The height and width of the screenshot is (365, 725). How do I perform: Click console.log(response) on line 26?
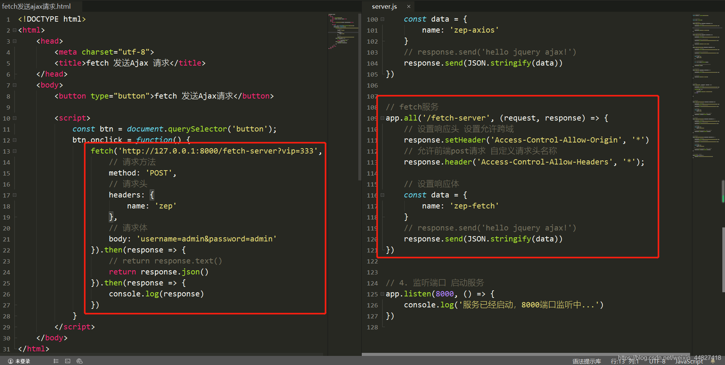pyautogui.click(x=156, y=294)
